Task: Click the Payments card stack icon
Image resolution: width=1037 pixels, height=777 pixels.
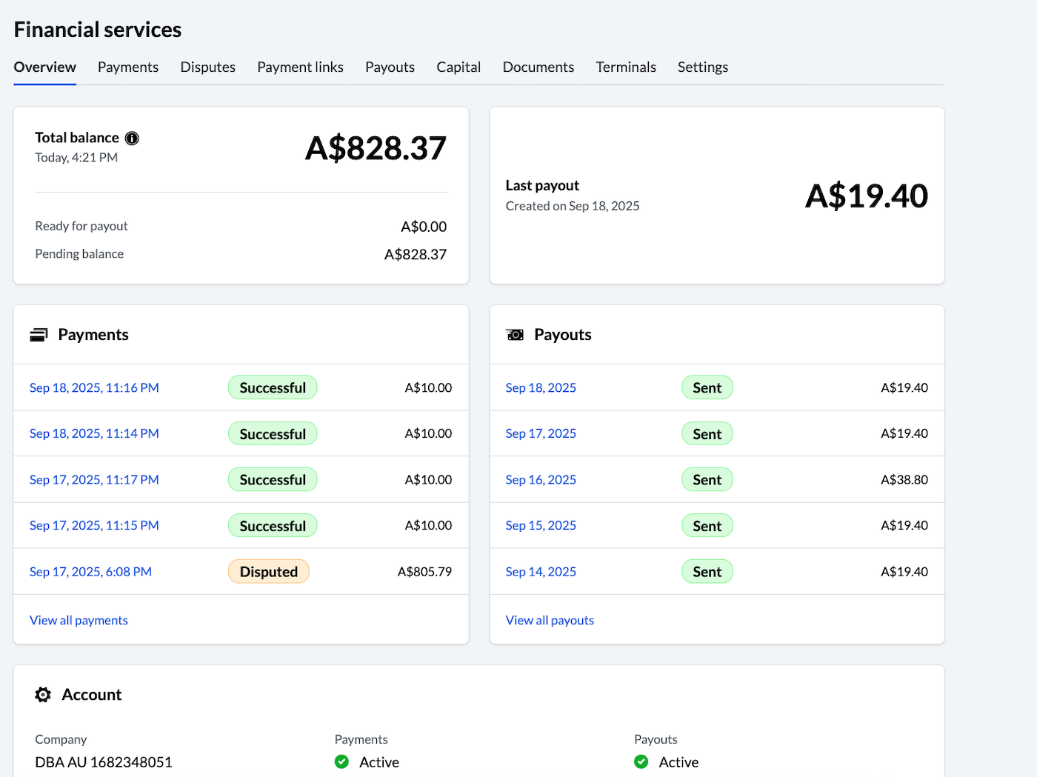Action: click(x=39, y=334)
